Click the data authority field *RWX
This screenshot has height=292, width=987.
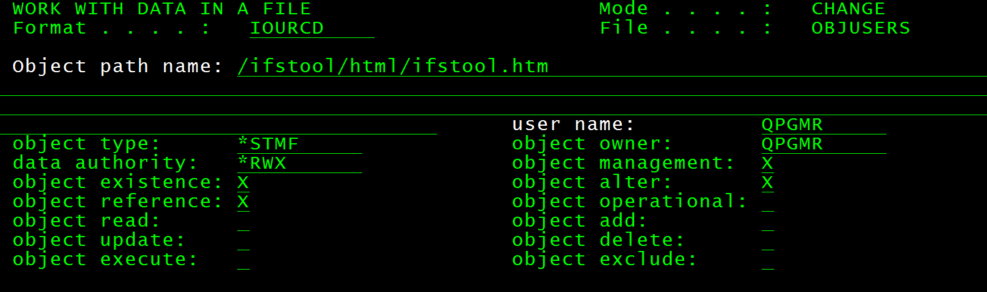(x=300, y=164)
